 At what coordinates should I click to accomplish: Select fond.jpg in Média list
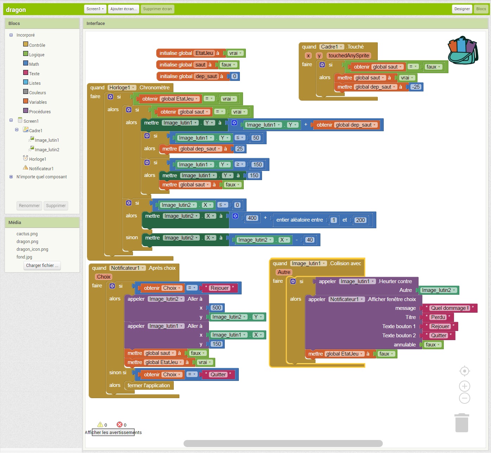[24, 257]
